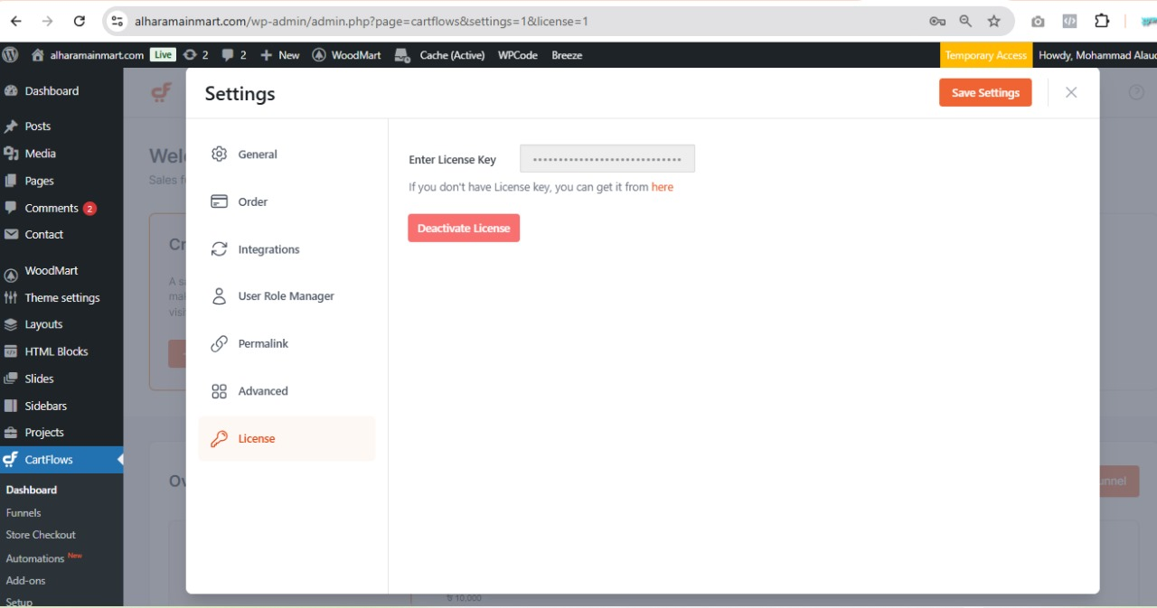Click the Enter License Key field

(x=607, y=159)
